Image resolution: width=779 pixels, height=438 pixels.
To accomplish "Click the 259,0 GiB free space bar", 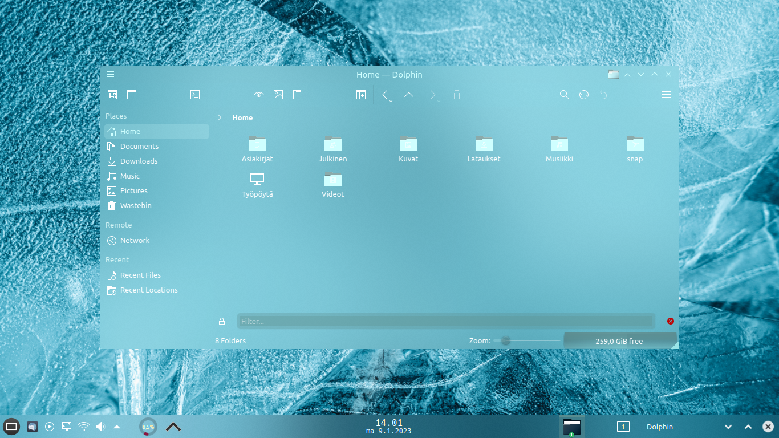I will (x=620, y=341).
